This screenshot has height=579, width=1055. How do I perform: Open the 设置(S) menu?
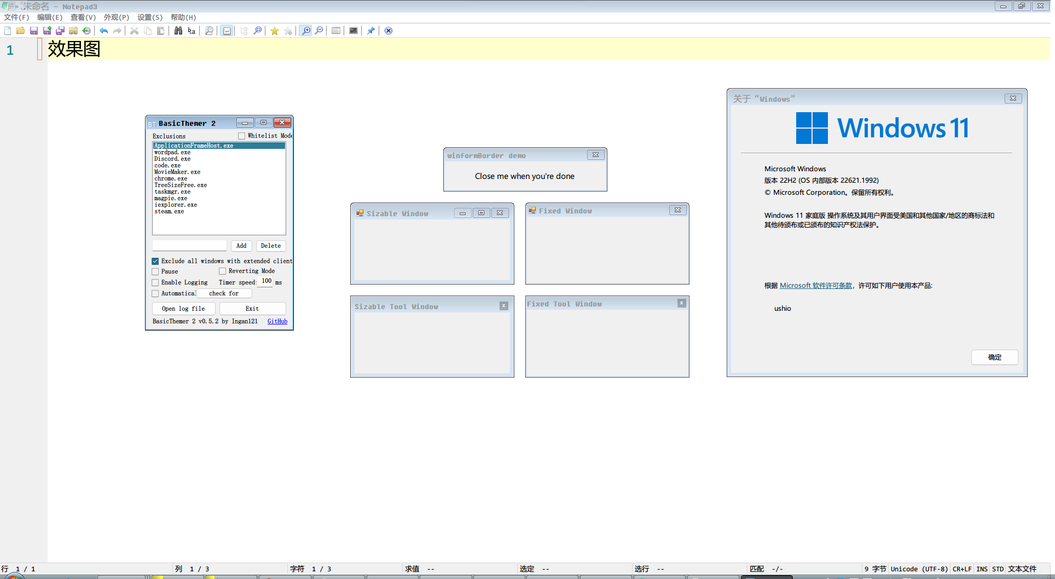(x=150, y=18)
